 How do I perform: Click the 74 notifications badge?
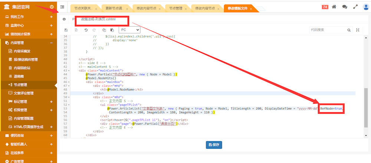[325, 7]
